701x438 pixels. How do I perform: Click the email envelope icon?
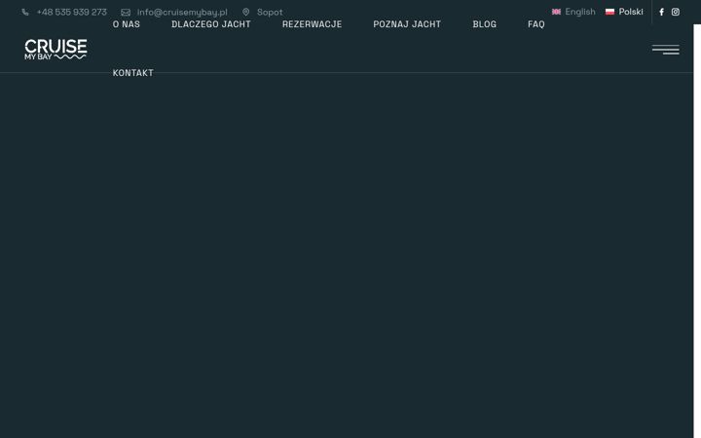click(x=126, y=12)
